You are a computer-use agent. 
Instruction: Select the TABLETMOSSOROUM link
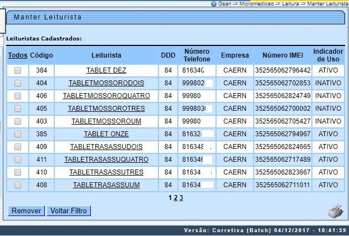point(106,121)
